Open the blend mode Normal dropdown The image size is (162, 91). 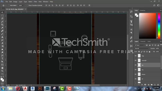click(142, 48)
